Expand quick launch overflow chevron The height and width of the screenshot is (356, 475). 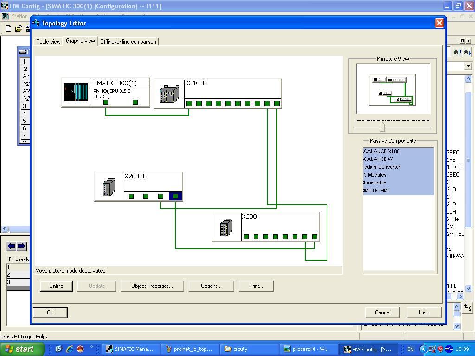[91, 347]
